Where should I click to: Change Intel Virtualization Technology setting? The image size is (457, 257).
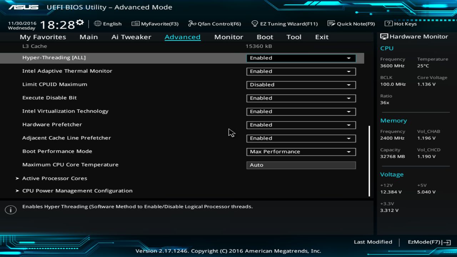[x=301, y=111]
